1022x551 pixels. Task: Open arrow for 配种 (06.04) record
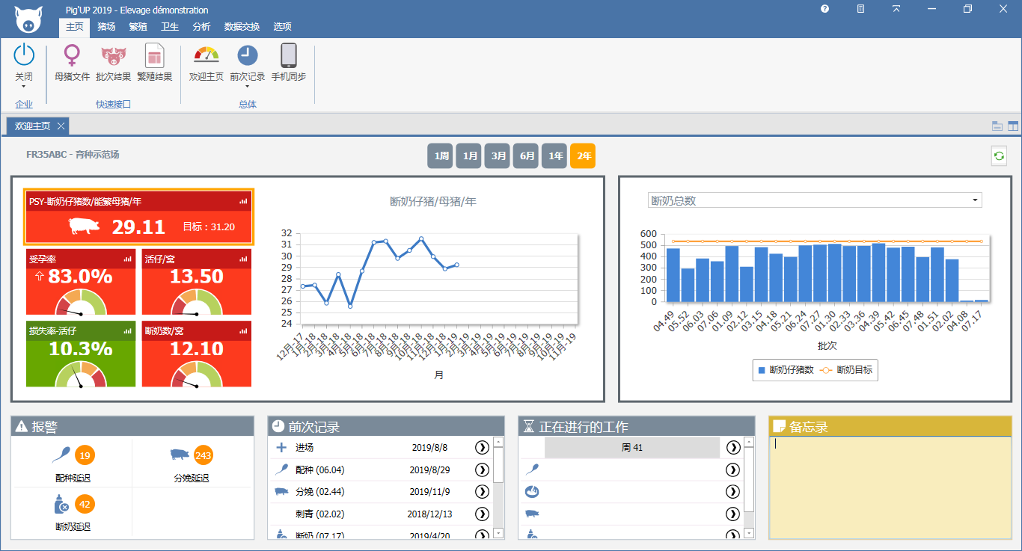(x=482, y=470)
